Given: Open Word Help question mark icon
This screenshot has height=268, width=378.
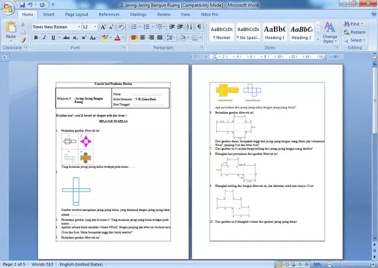Looking at the screenshot, I should click(374, 14).
